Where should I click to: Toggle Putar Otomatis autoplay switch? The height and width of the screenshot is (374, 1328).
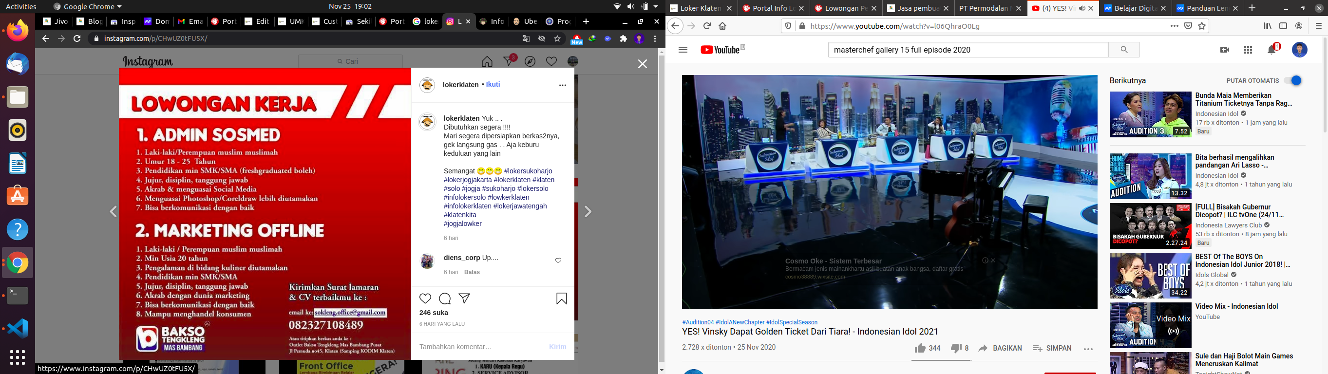pyautogui.click(x=1293, y=81)
